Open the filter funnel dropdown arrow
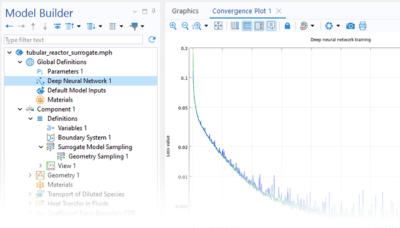This screenshot has width=400, height=228. pos(142,26)
